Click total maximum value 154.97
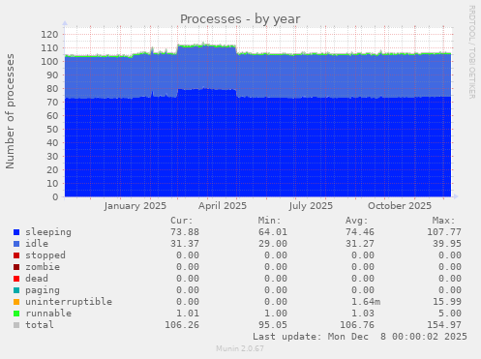The width and height of the screenshot is (481, 359). [x=444, y=325]
